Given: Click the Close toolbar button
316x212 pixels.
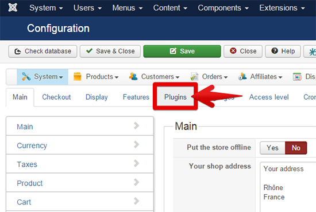Looking at the screenshot, I should coord(243,51).
